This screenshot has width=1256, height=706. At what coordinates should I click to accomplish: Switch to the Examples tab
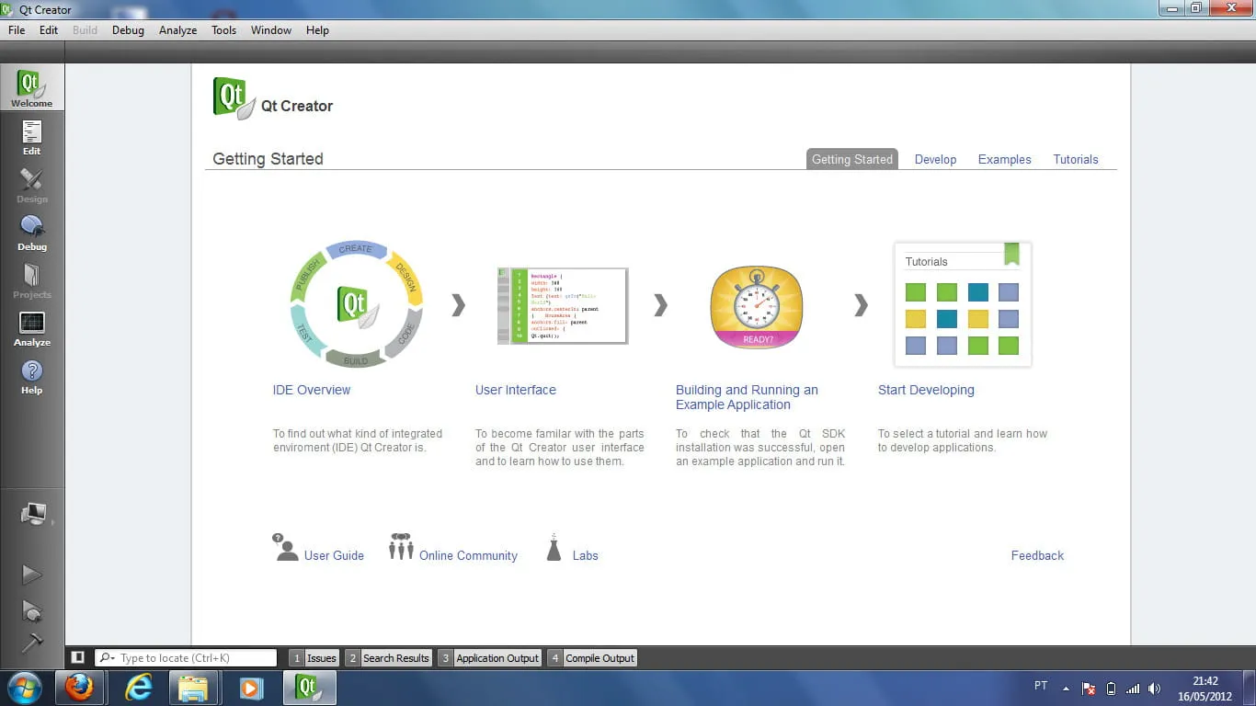click(x=1004, y=159)
